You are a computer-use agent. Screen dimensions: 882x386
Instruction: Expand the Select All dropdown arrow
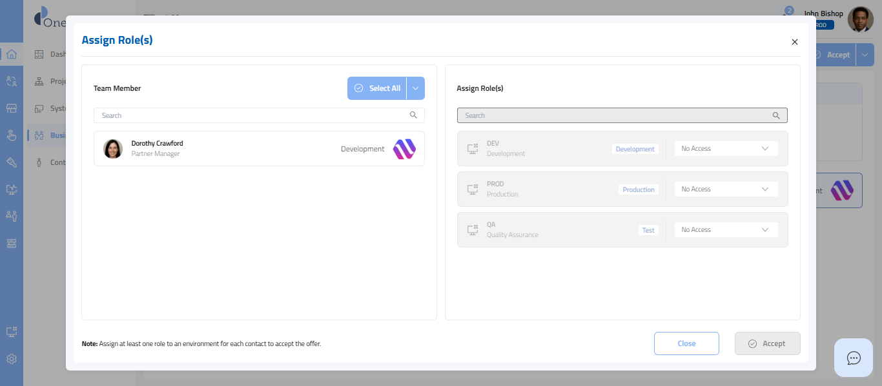pyautogui.click(x=416, y=88)
